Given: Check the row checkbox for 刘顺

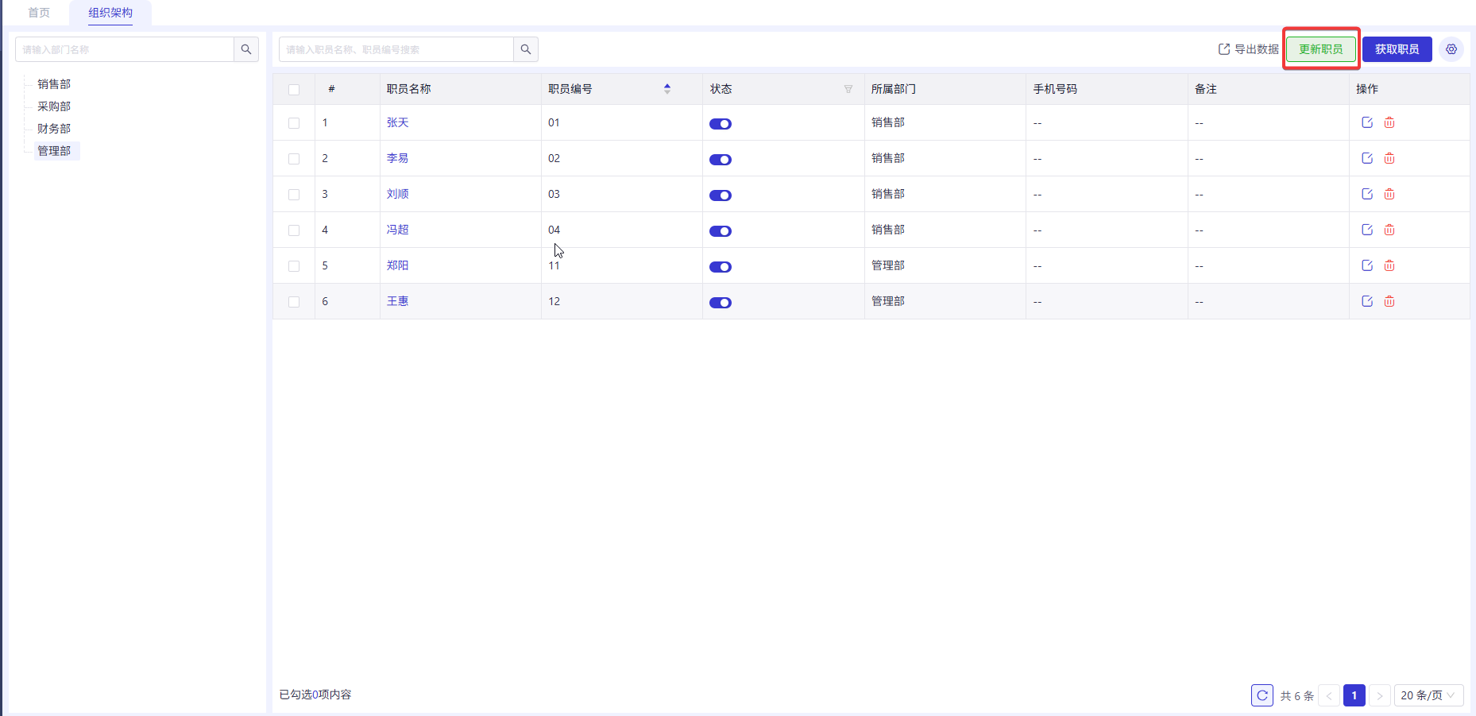Looking at the screenshot, I should point(294,195).
